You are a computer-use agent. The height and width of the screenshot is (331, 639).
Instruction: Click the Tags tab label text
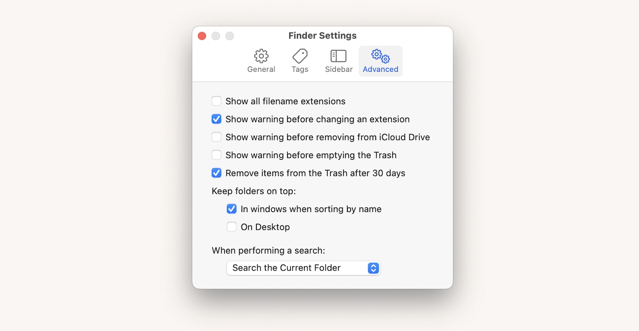300,69
